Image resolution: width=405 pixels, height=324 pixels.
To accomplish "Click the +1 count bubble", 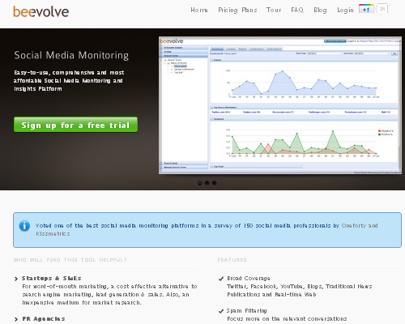I will pyautogui.click(x=382, y=9).
